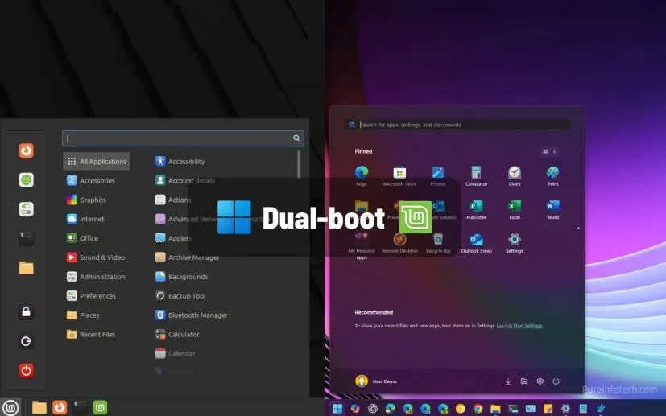
Task: Open the Calculator app in Windows pinned apps
Action: pyautogui.click(x=476, y=174)
